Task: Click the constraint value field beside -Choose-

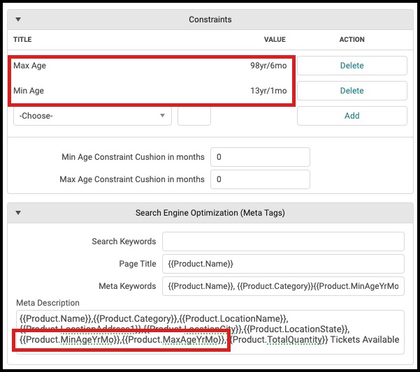Action: click(x=194, y=116)
